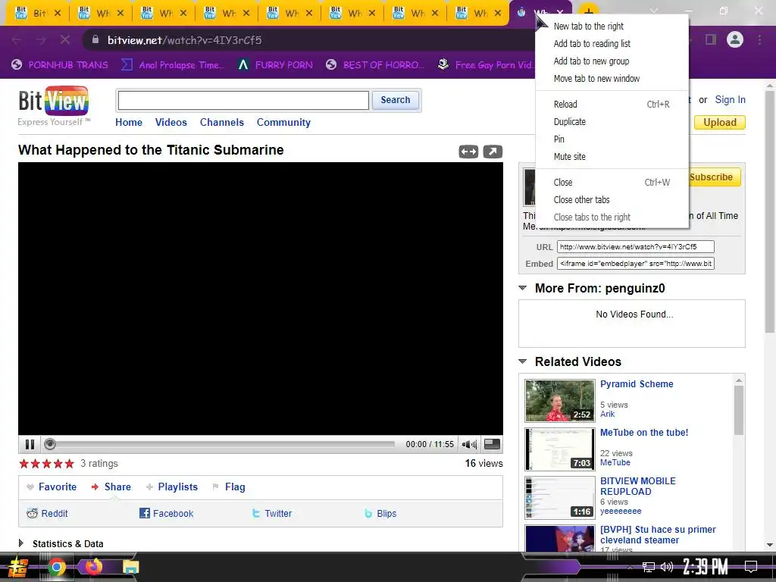
Task: Click the BEST OF HORRO... bookmark
Action: [375, 65]
